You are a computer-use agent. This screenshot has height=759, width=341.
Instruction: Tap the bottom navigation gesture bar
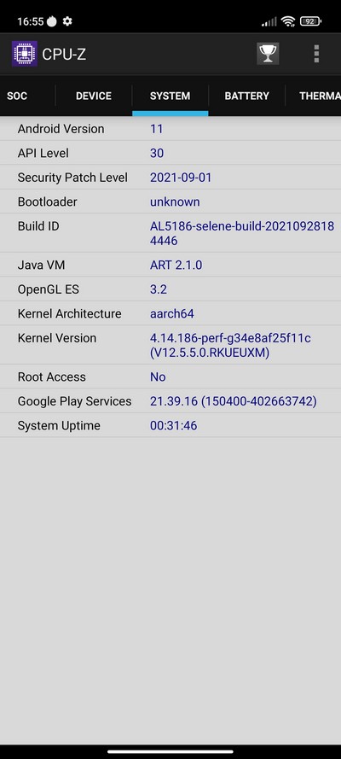click(170, 751)
